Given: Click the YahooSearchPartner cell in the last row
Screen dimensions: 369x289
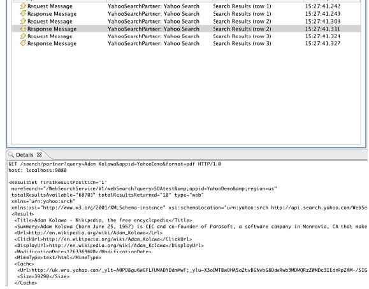Looking at the screenshot, I should 154,43.
